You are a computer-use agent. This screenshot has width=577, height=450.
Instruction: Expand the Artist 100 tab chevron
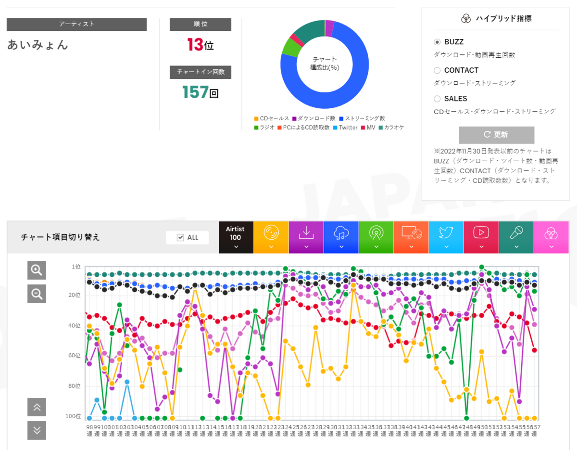coord(236,247)
